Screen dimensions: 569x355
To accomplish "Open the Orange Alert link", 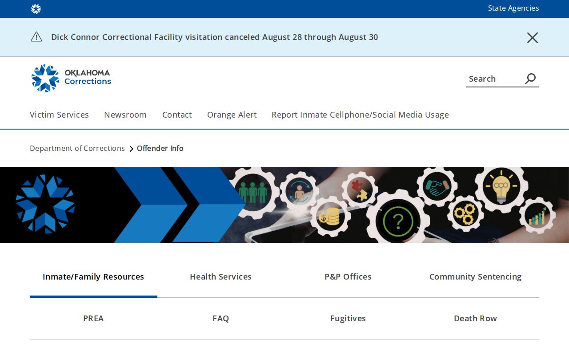I will [x=232, y=114].
